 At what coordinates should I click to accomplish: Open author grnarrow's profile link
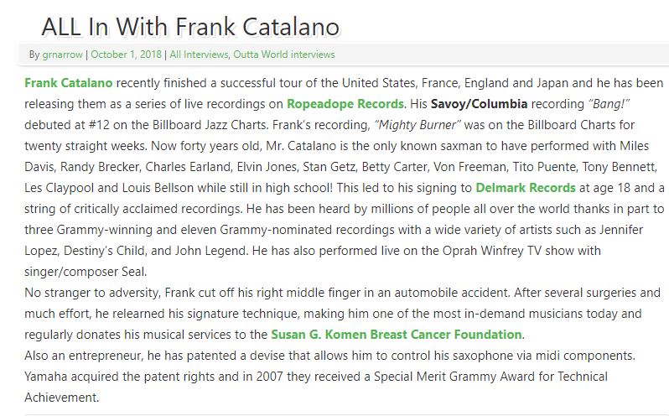point(62,55)
